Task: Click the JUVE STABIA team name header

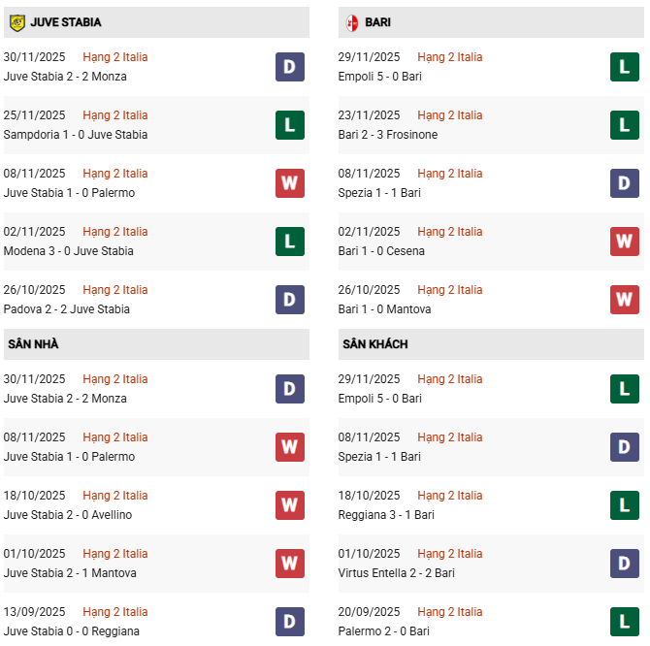Action: pos(65,21)
